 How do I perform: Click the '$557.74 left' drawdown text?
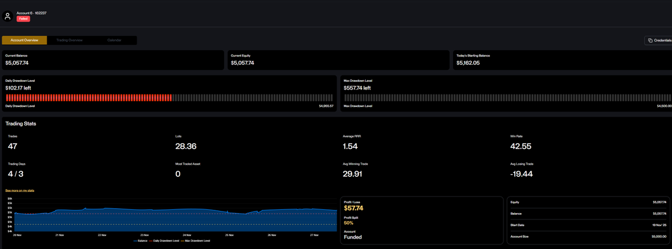tap(357, 88)
